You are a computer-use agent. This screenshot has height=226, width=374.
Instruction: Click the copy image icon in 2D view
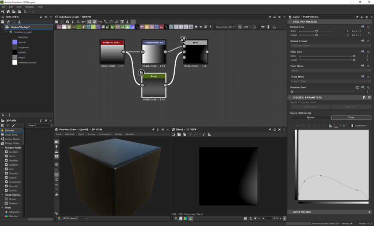[x=184, y=134]
